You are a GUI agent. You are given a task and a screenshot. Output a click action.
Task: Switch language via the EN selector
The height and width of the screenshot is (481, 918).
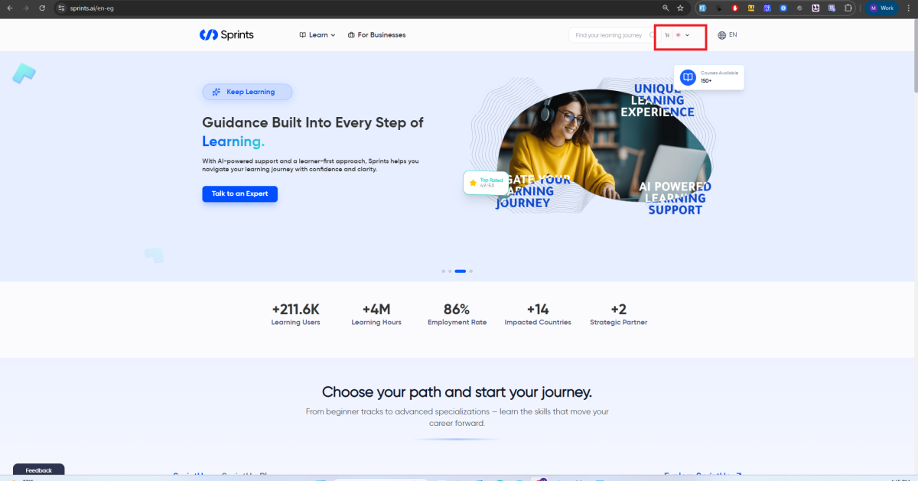tap(733, 35)
